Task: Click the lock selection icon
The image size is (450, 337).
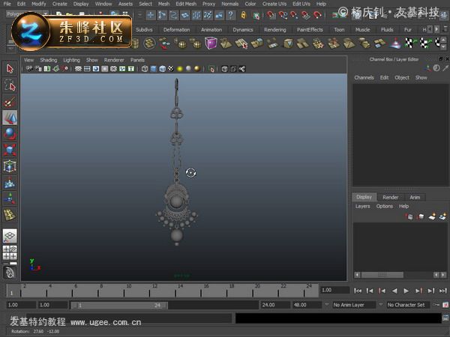Action: pyautogui.click(x=243, y=15)
